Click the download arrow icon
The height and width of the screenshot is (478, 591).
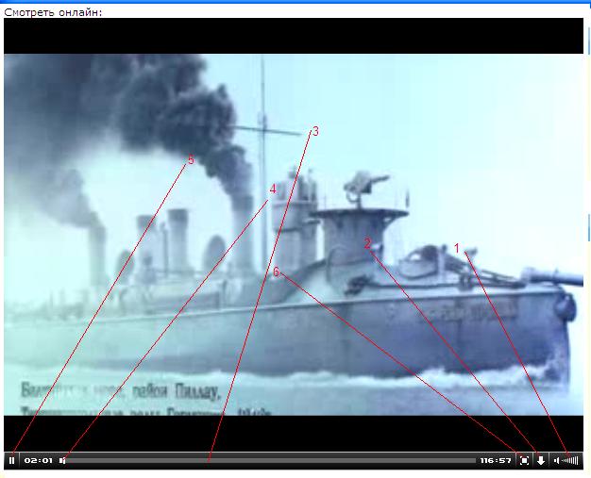point(541,460)
